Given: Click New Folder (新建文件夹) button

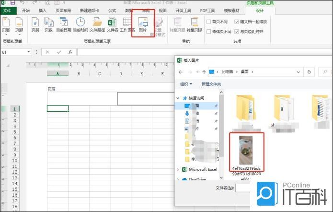Looking at the screenshot, I should point(211,84).
